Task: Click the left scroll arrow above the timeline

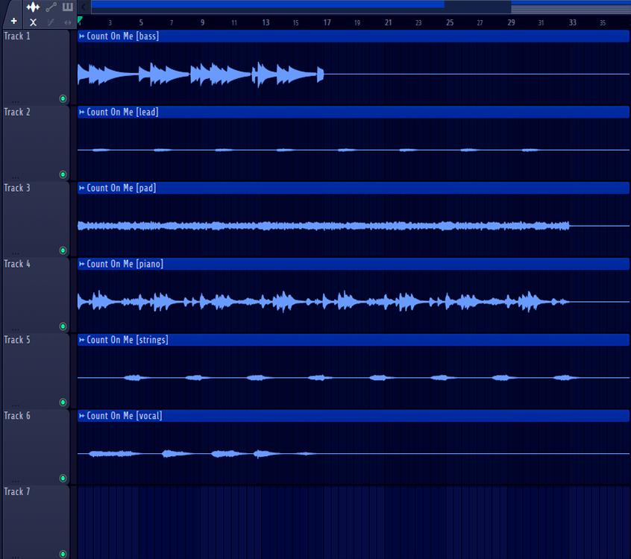Action: click(84, 7)
